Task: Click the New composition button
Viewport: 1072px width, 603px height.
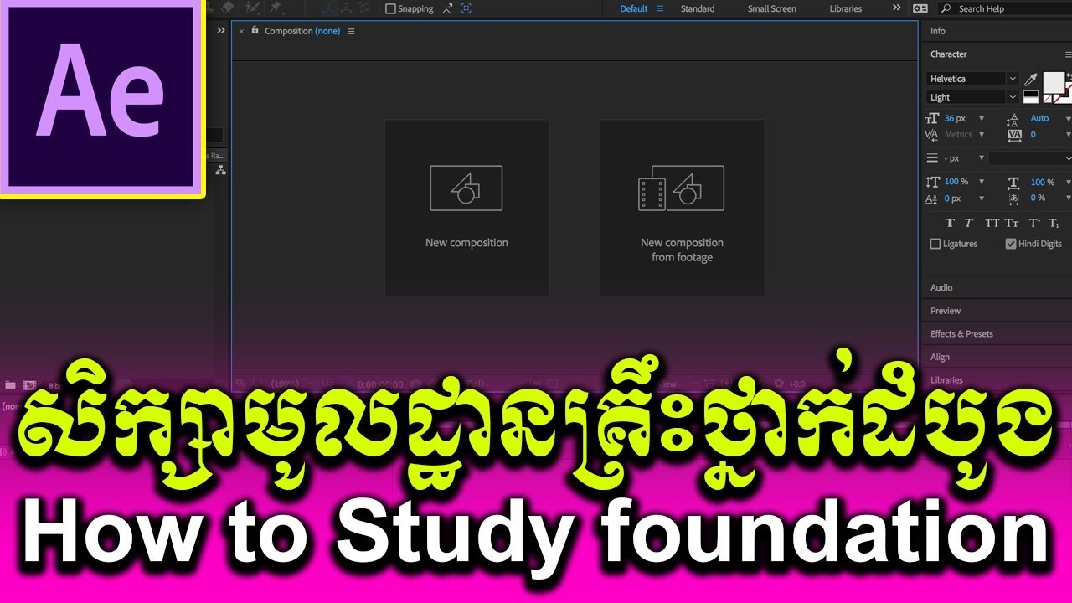Action: tap(466, 207)
